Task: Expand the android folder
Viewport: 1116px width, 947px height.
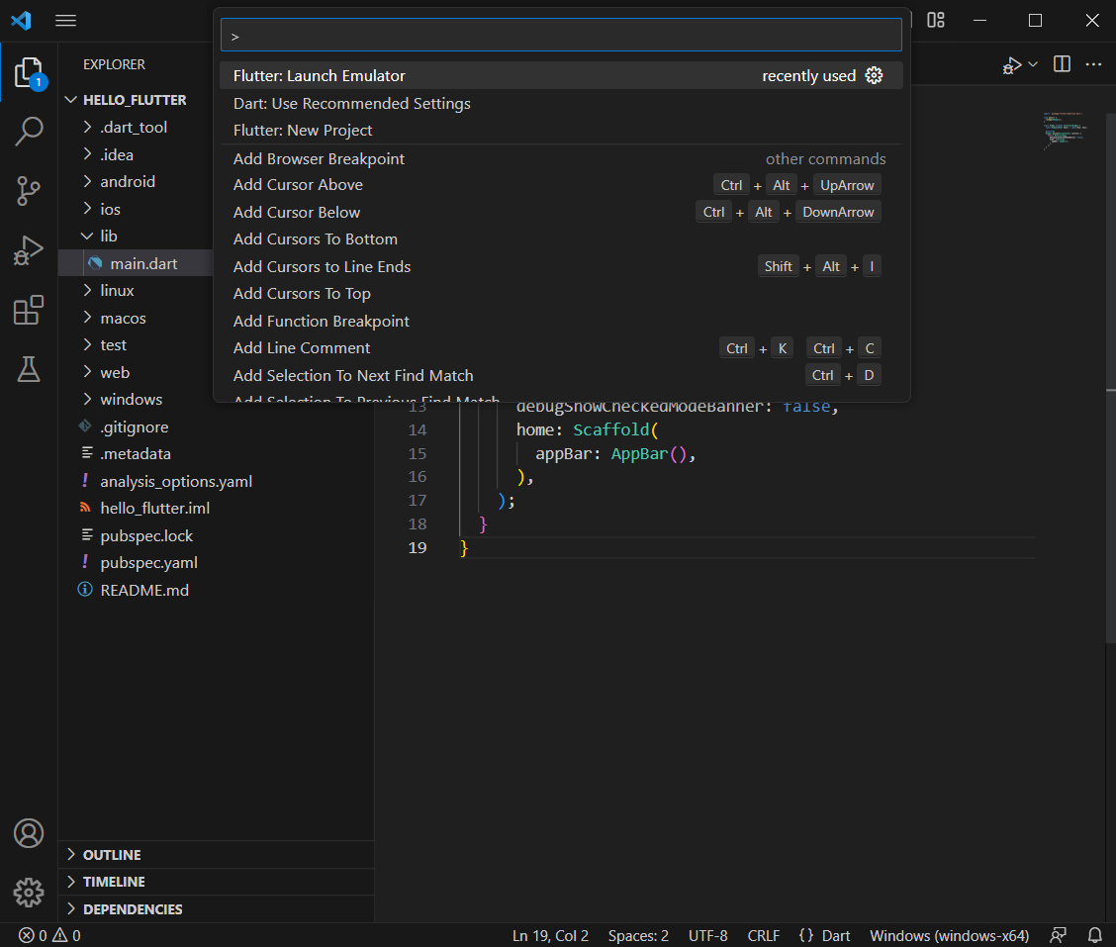Action: pyautogui.click(x=136, y=181)
